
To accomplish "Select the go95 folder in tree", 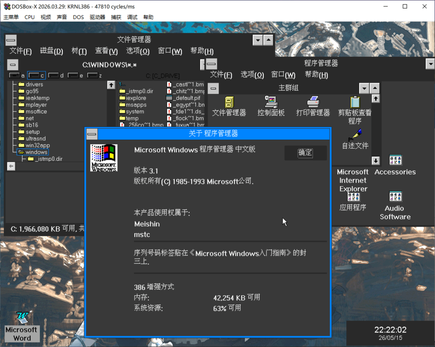I will coord(28,91).
